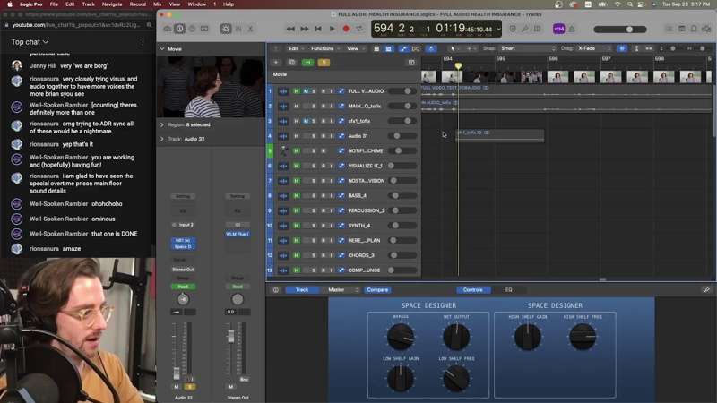This screenshot has width=717, height=403.
Task: Toggle global green H hide button
Action: (x=307, y=63)
